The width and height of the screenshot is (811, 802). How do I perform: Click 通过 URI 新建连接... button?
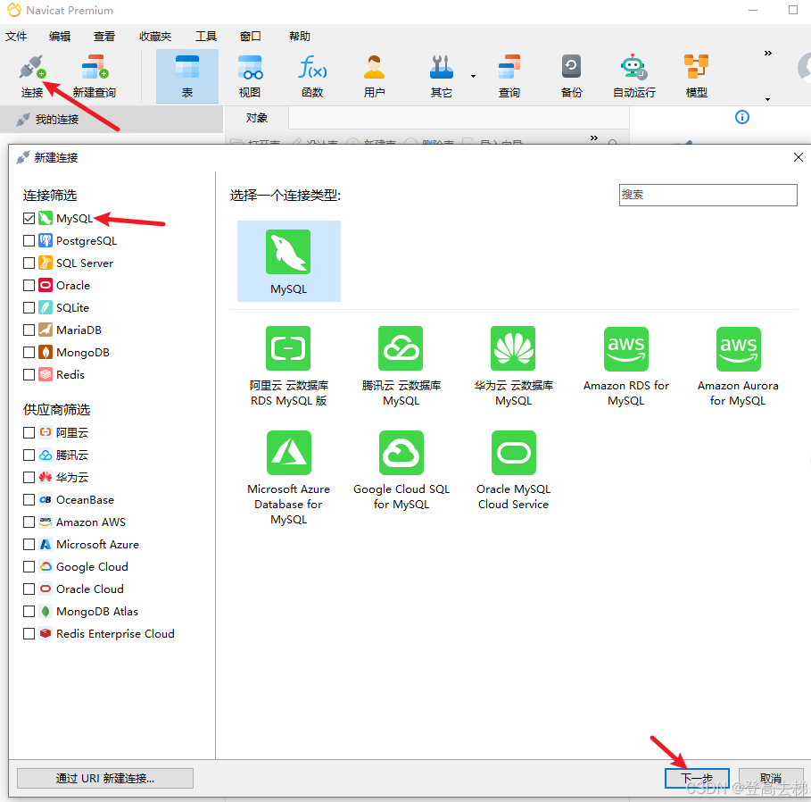click(105, 778)
